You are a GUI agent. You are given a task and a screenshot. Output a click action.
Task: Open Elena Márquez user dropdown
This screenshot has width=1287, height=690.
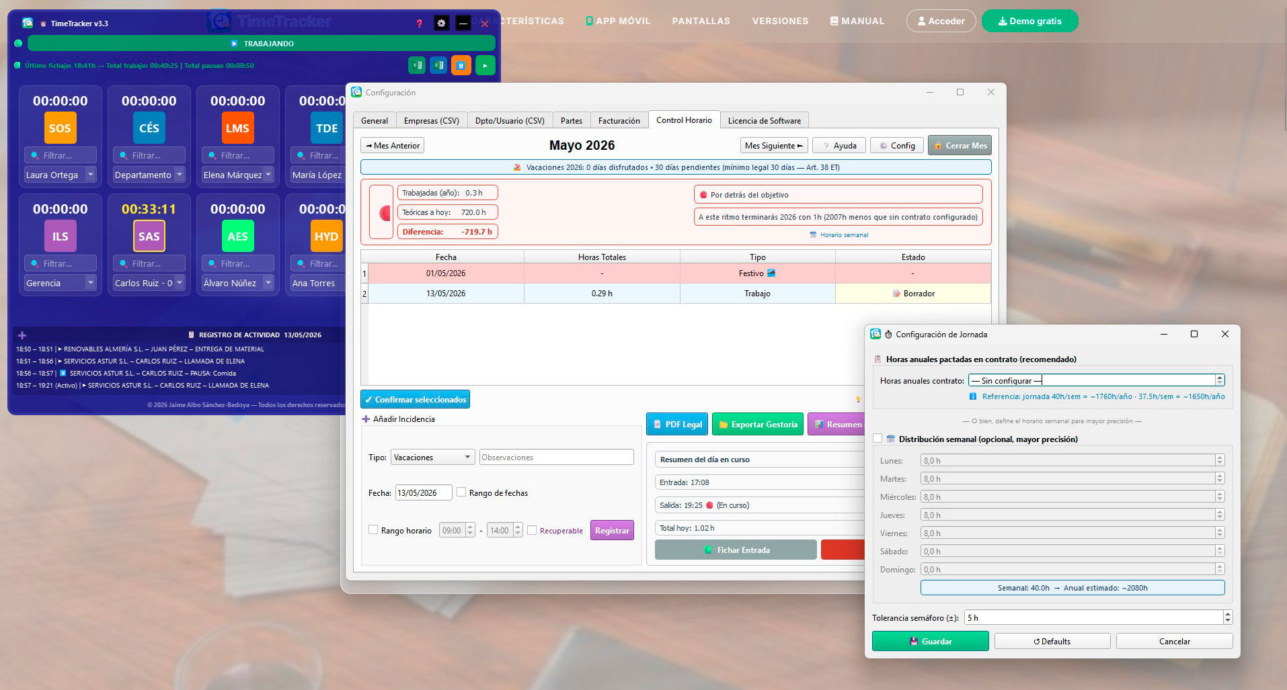(237, 175)
